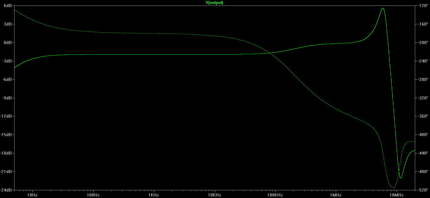Click the dotted phase trace minimum dip
This screenshot has height=198, width=430.
393,187
